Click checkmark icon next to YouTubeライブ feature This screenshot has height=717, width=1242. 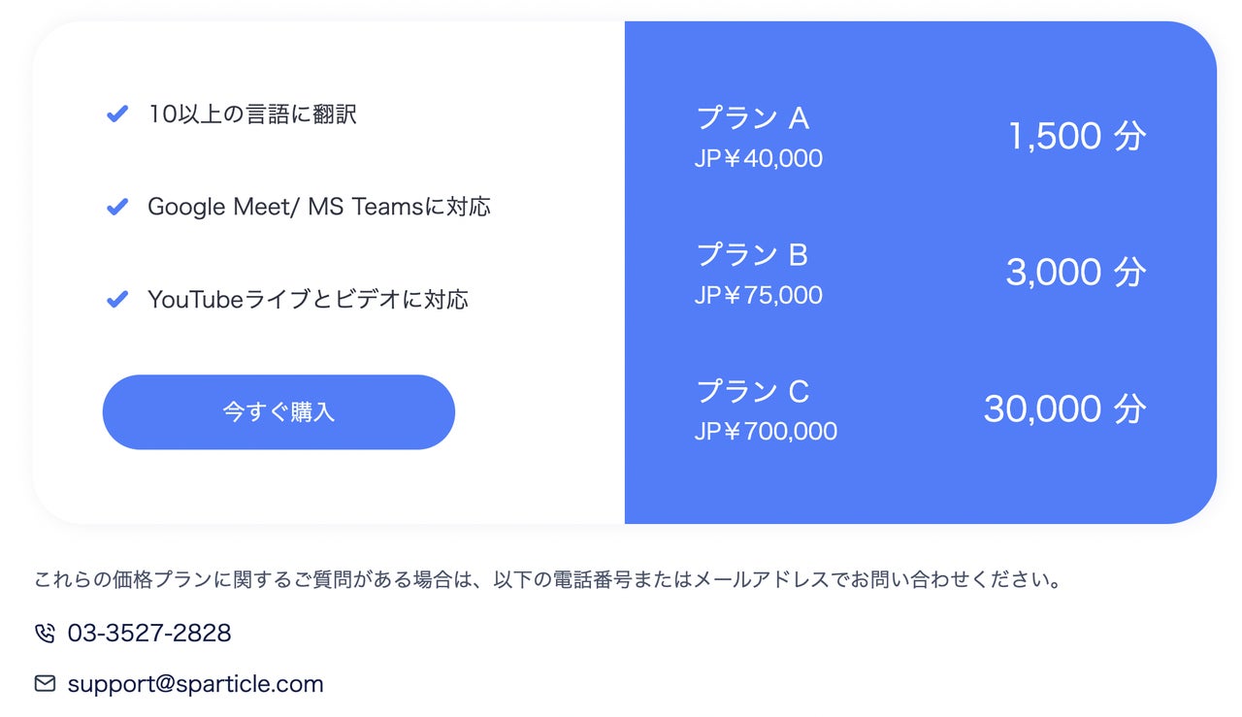(117, 300)
